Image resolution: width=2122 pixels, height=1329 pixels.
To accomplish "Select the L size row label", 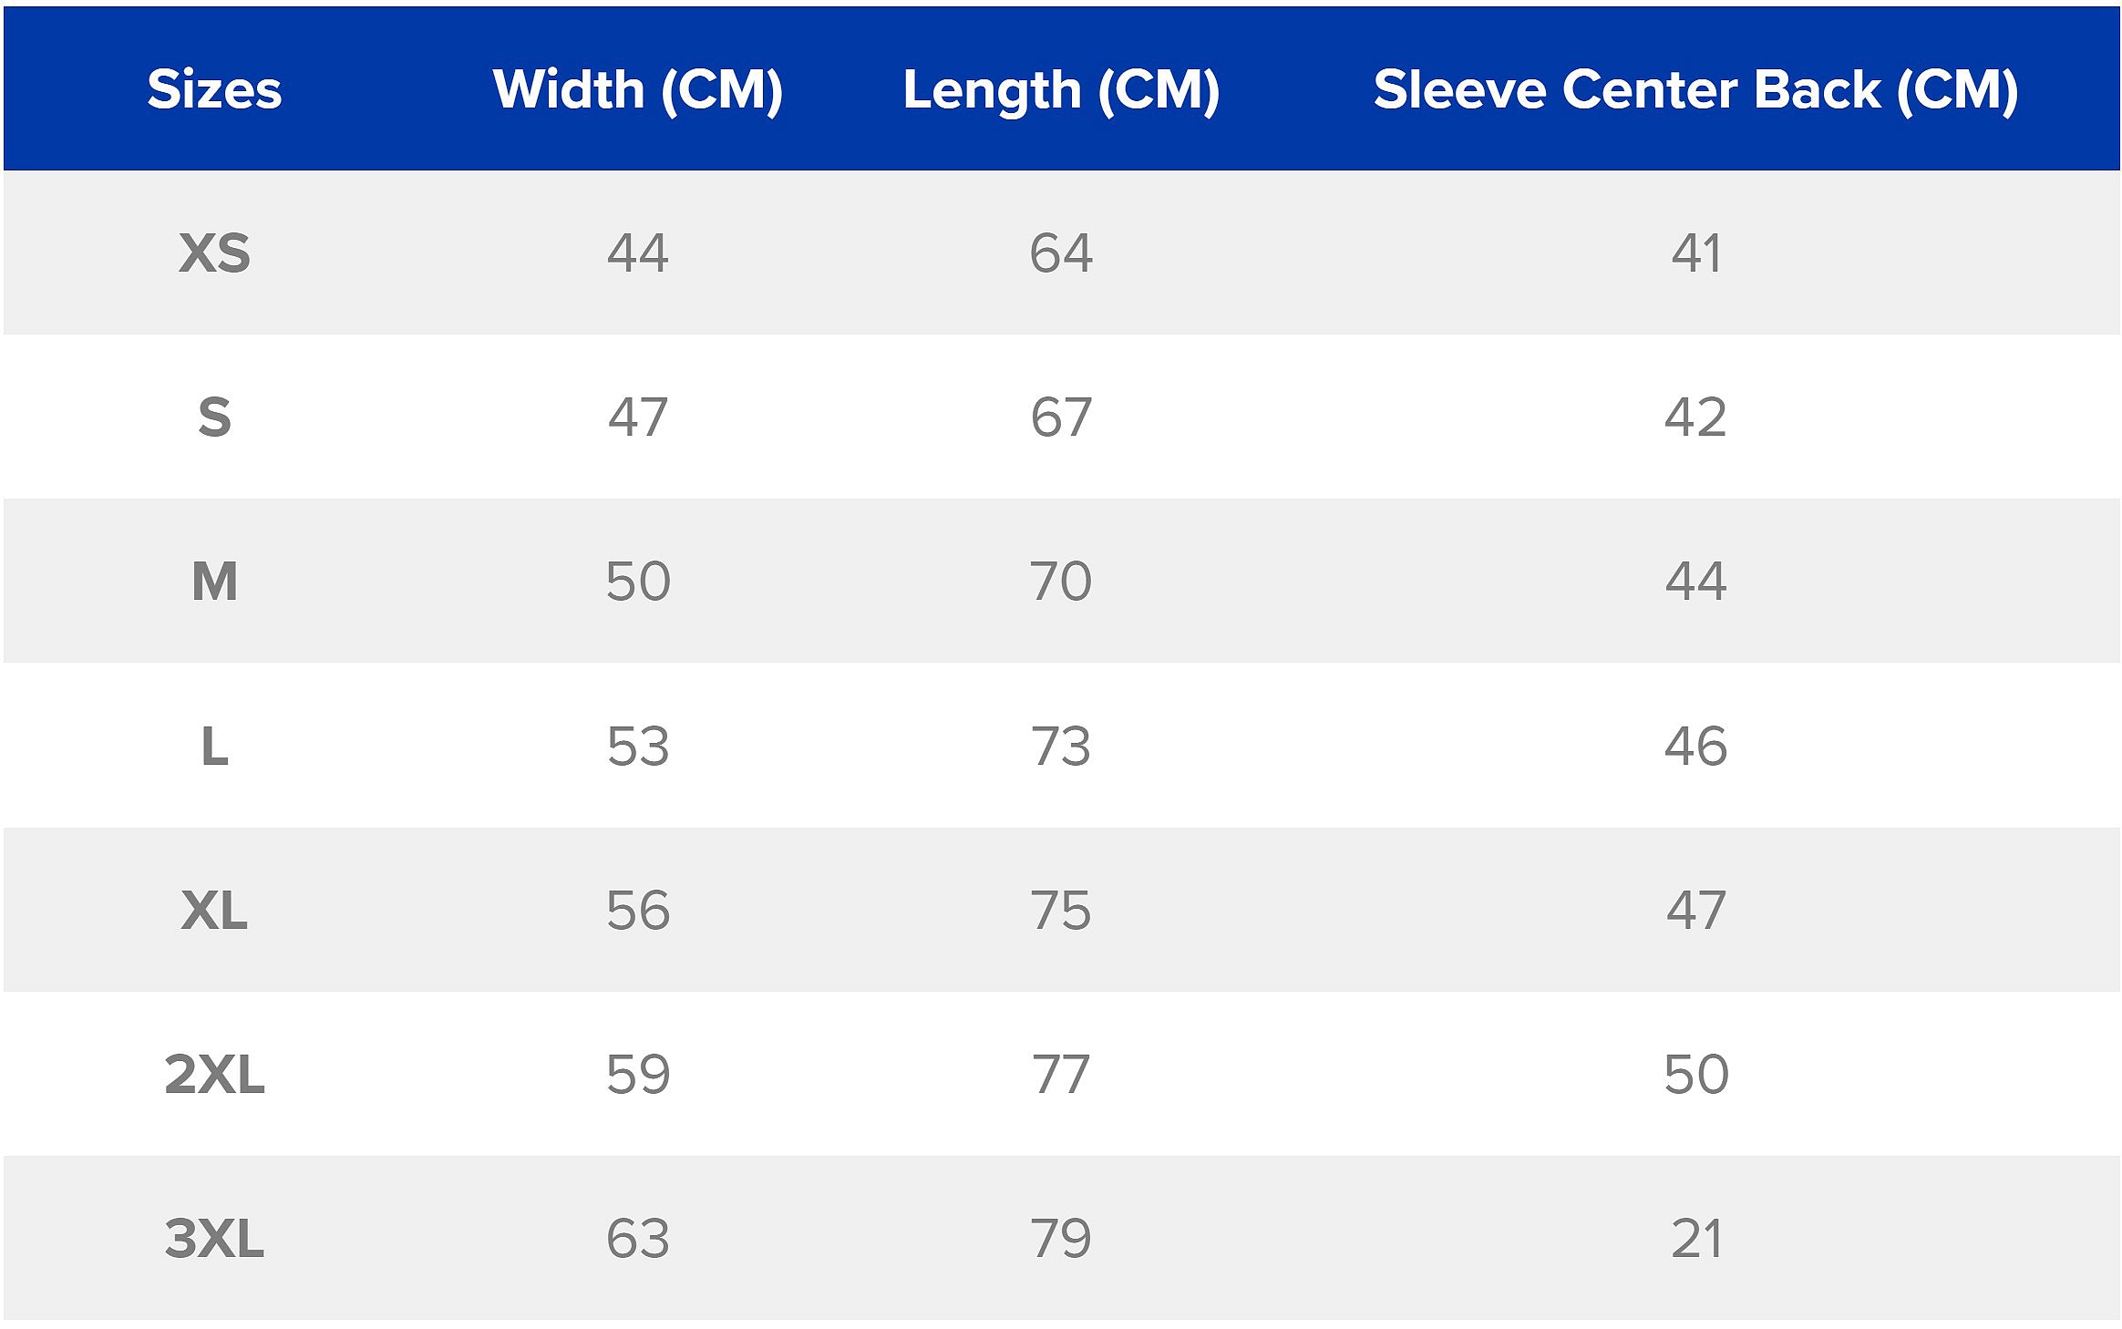I will 214,747.
